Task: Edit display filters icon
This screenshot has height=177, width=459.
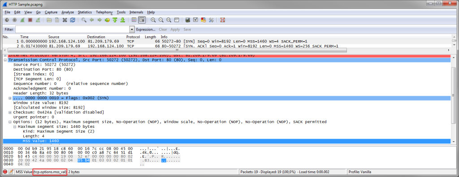Action: [195, 20]
